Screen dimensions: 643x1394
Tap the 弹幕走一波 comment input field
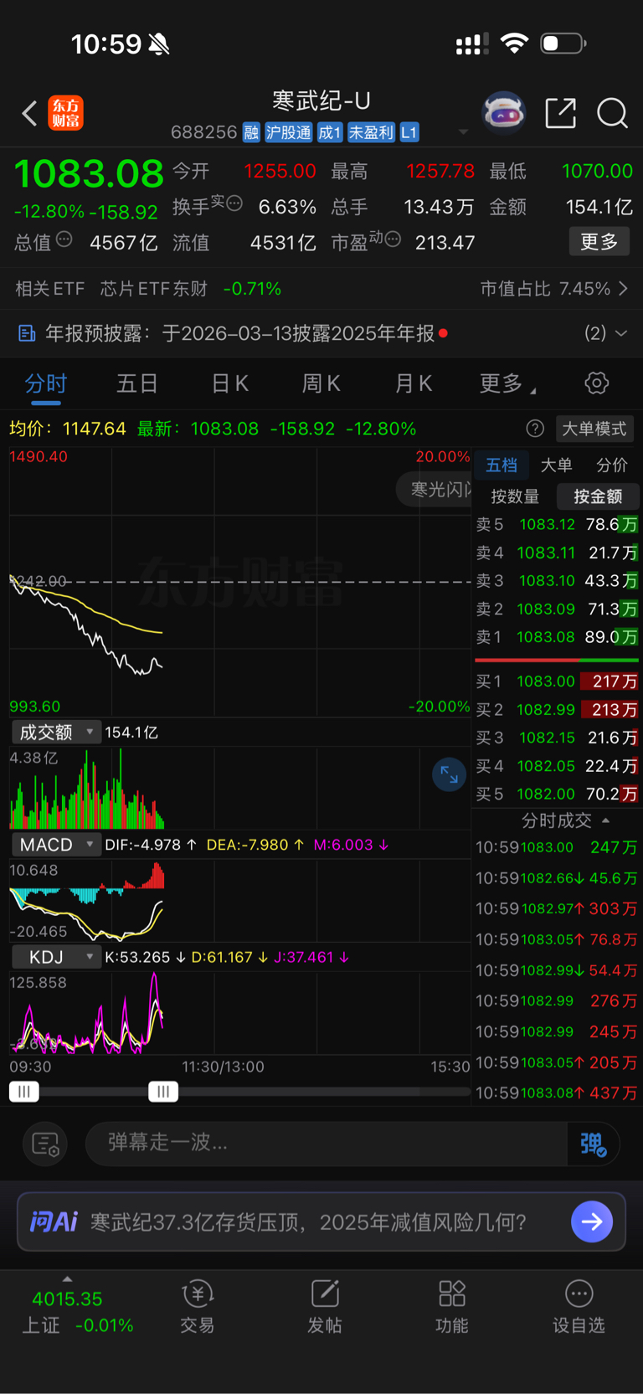[327, 1144]
